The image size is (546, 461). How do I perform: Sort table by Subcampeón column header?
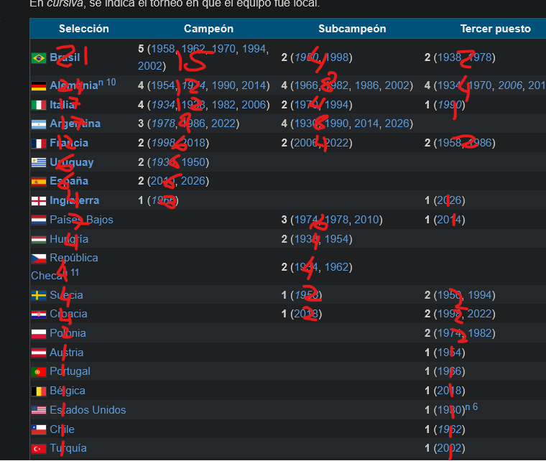(x=352, y=29)
